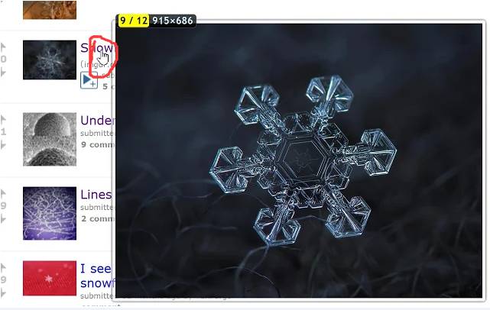Upvote the 'Lines' post

[3, 193]
